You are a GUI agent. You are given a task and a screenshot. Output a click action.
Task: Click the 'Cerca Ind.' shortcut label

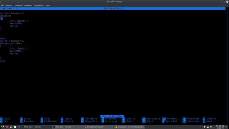click(172, 121)
